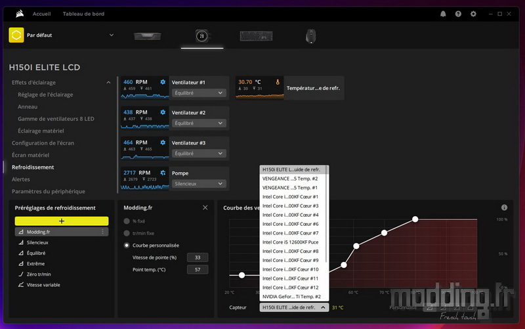Choose Intel Core Cœur #12 sensor
Image resolution: width=525 pixels, height=329 pixels.
pyautogui.click(x=293, y=288)
